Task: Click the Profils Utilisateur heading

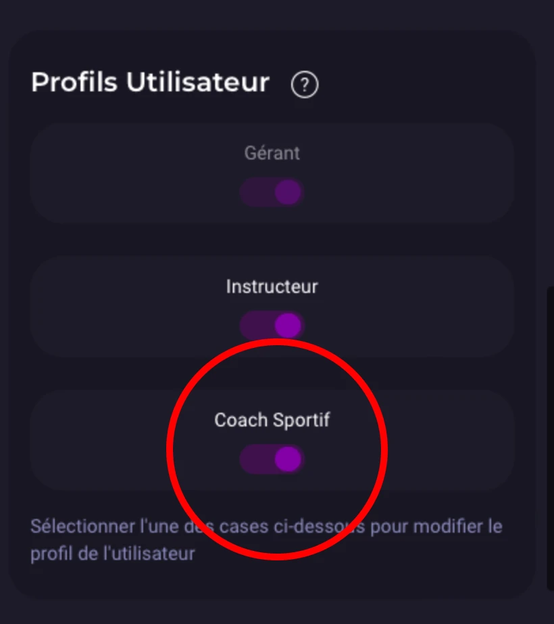Action: coord(150,83)
